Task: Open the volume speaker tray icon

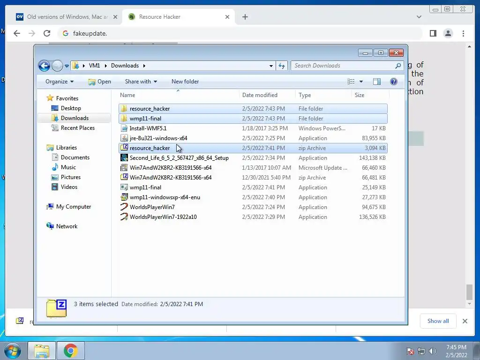Action: pyautogui.click(x=433, y=351)
